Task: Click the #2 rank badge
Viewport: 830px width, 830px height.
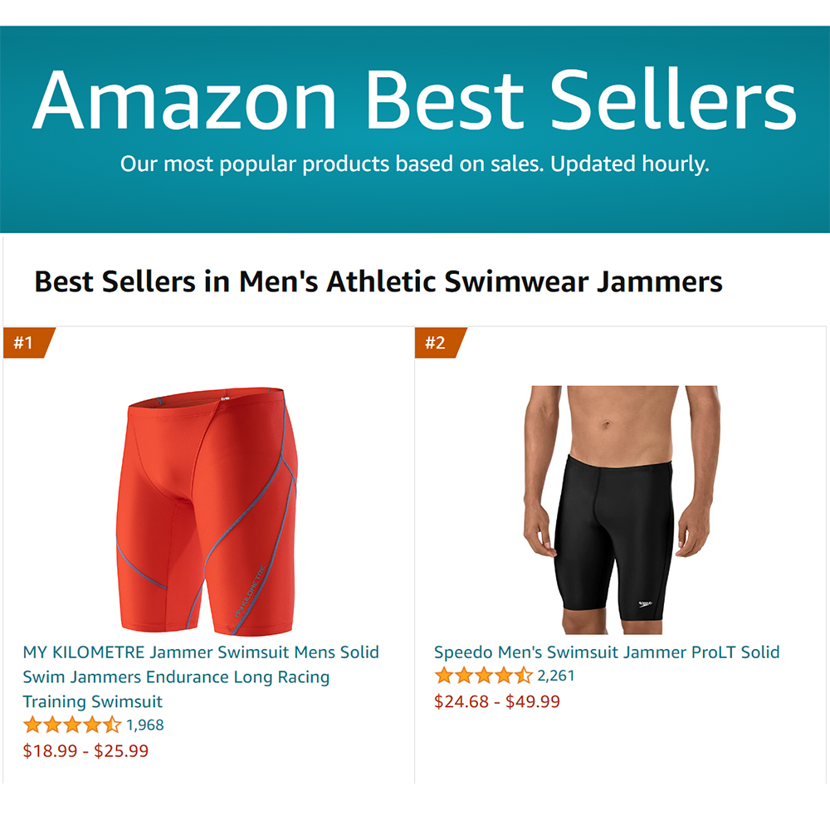Action: click(x=437, y=343)
